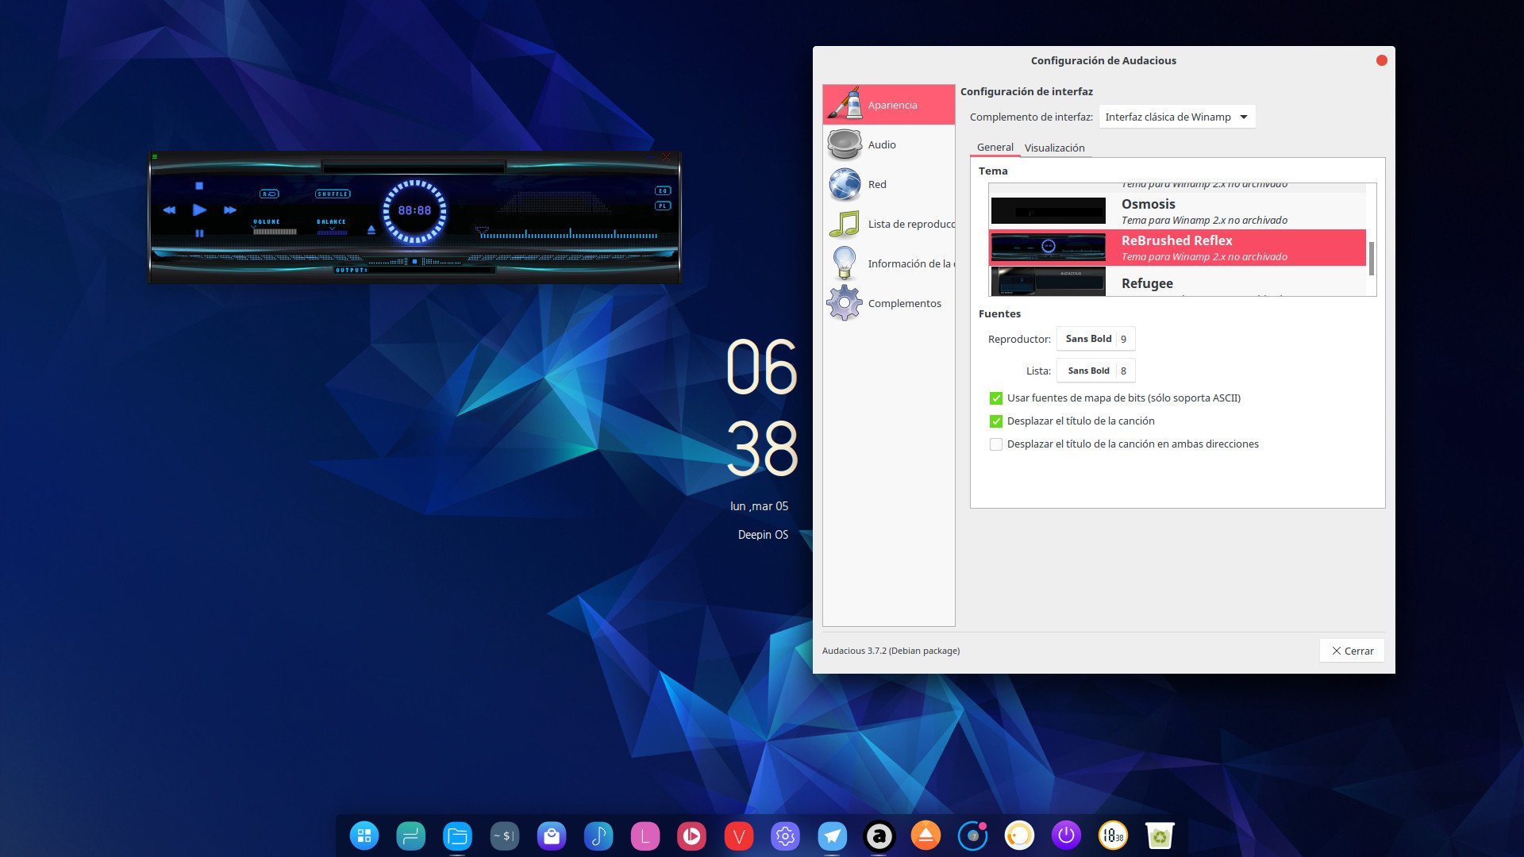Open the Red network settings category
1524x857 pixels.
pyautogui.click(x=888, y=184)
